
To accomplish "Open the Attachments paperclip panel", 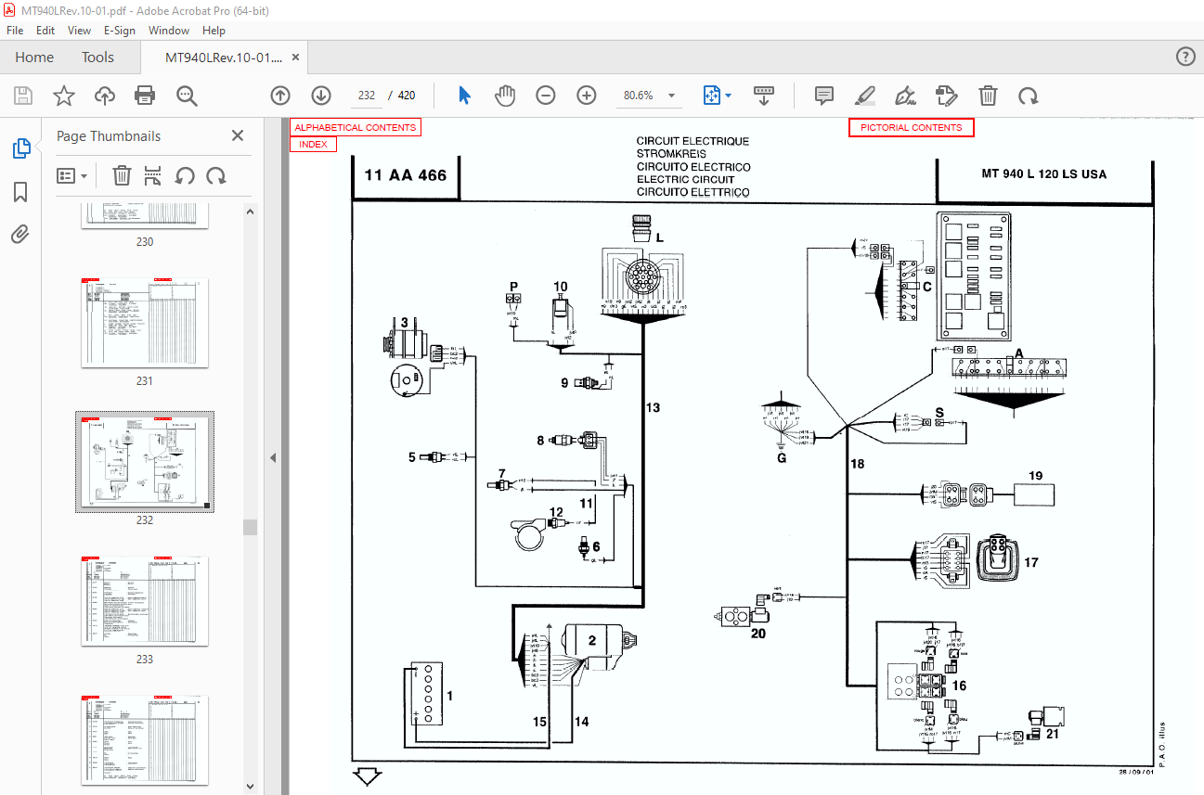I will [x=20, y=234].
